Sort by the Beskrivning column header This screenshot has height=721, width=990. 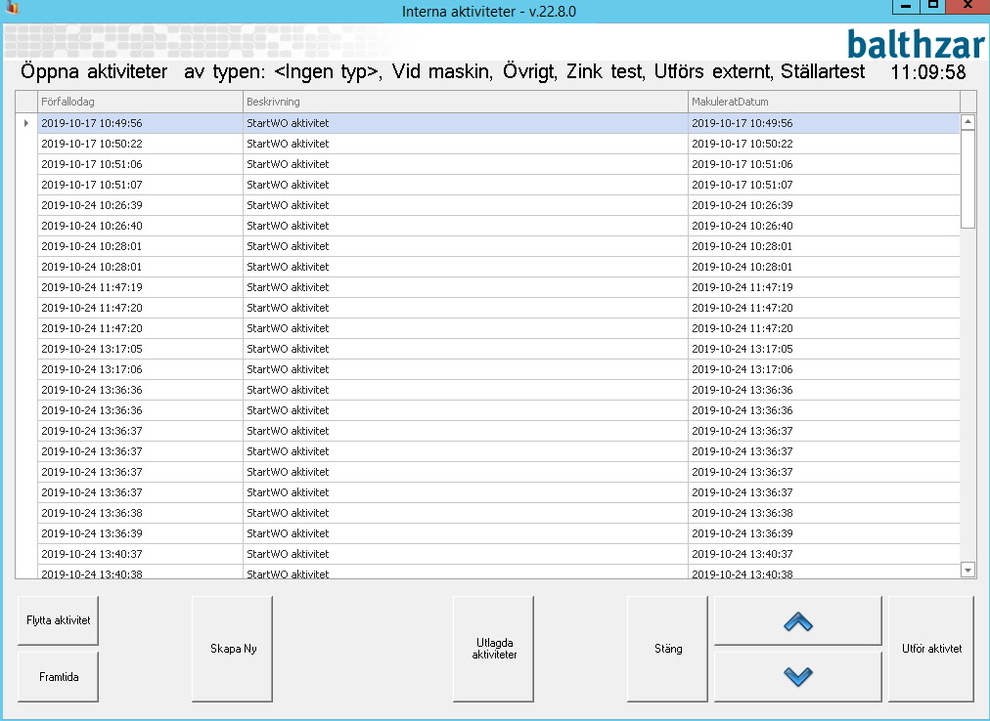(466, 102)
